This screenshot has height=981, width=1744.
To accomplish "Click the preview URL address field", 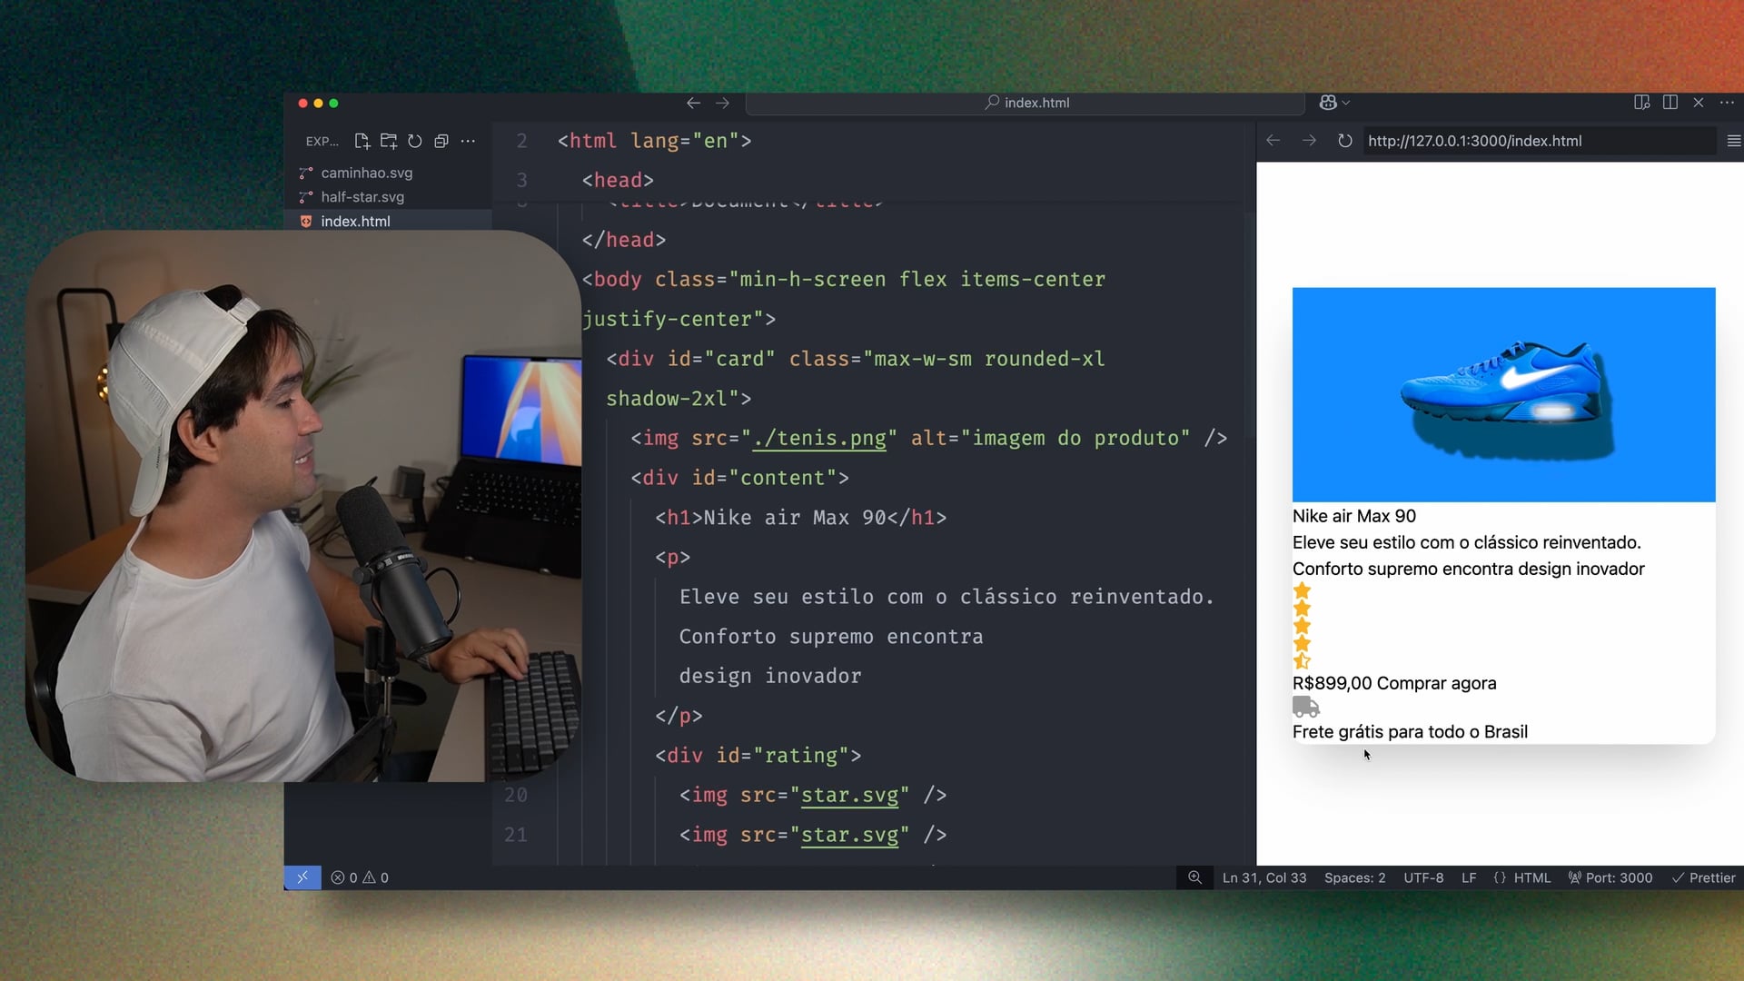I will pyautogui.click(x=1535, y=141).
